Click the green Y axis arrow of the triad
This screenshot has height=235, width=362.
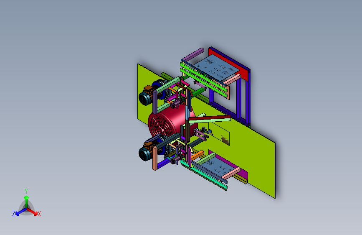[x=27, y=202]
